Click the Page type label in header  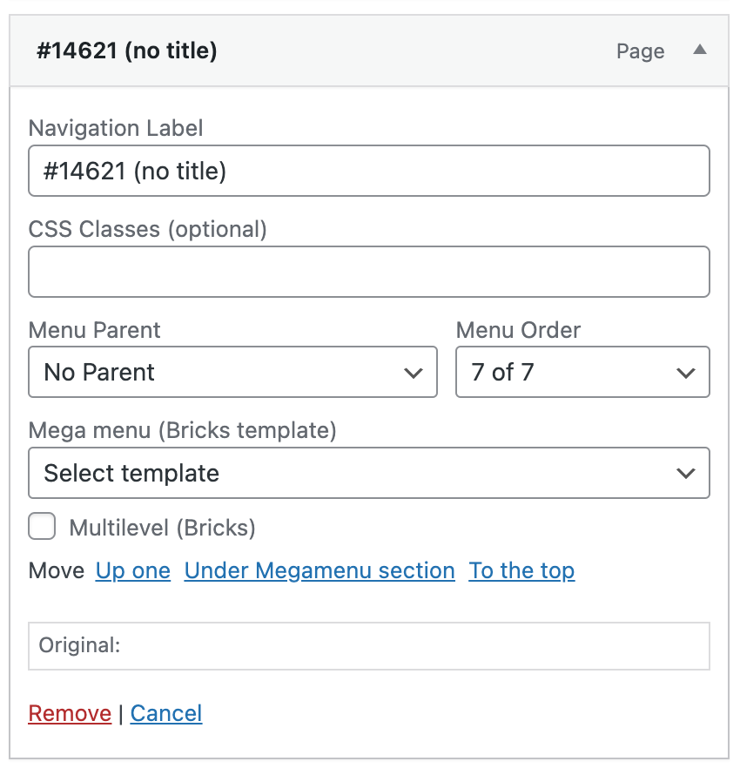pyautogui.click(x=640, y=51)
